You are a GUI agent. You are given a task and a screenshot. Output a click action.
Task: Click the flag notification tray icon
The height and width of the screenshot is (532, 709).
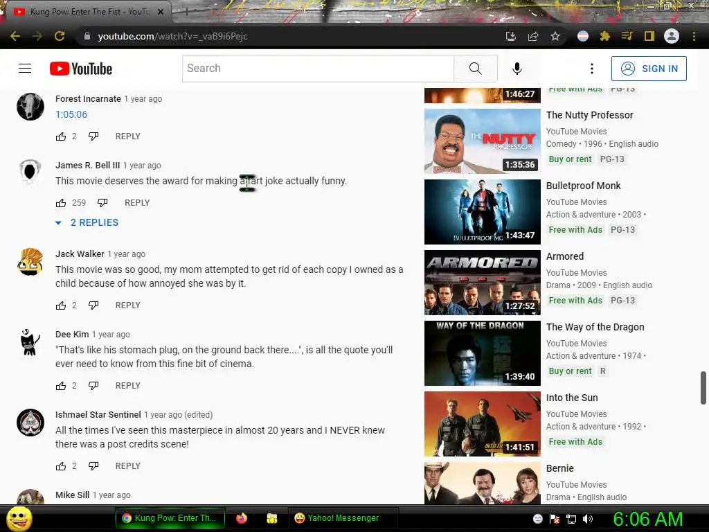tap(555, 519)
